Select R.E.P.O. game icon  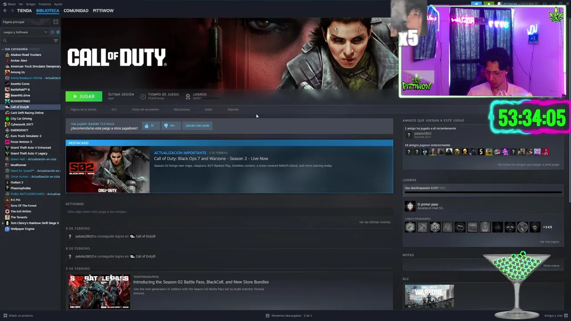point(7,200)
